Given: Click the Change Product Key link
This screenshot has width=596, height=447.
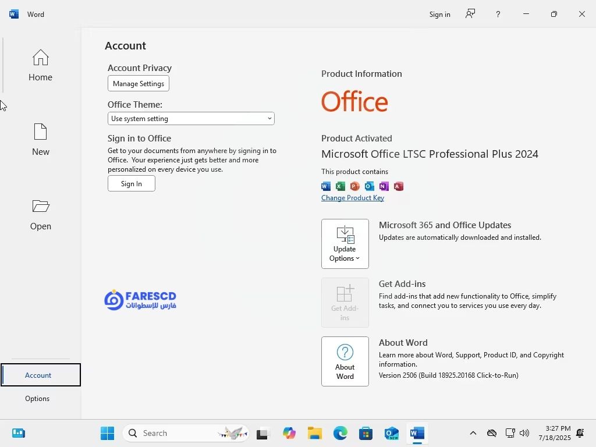Looking at the screenshot, I should pyautogui.click(x=352, y=198).
